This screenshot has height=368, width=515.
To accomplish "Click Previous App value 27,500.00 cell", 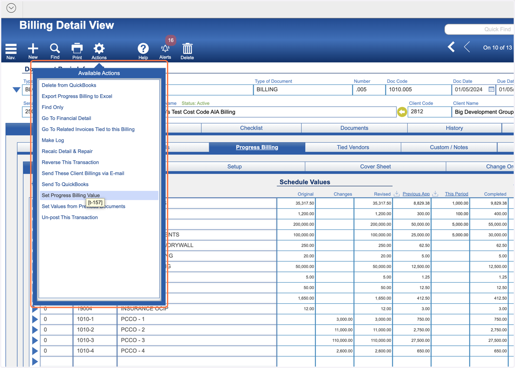I will pyautogui.click(x=412, y=341).
